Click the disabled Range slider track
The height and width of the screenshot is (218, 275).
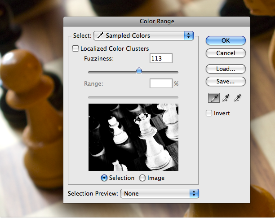(x=133, y=97)
